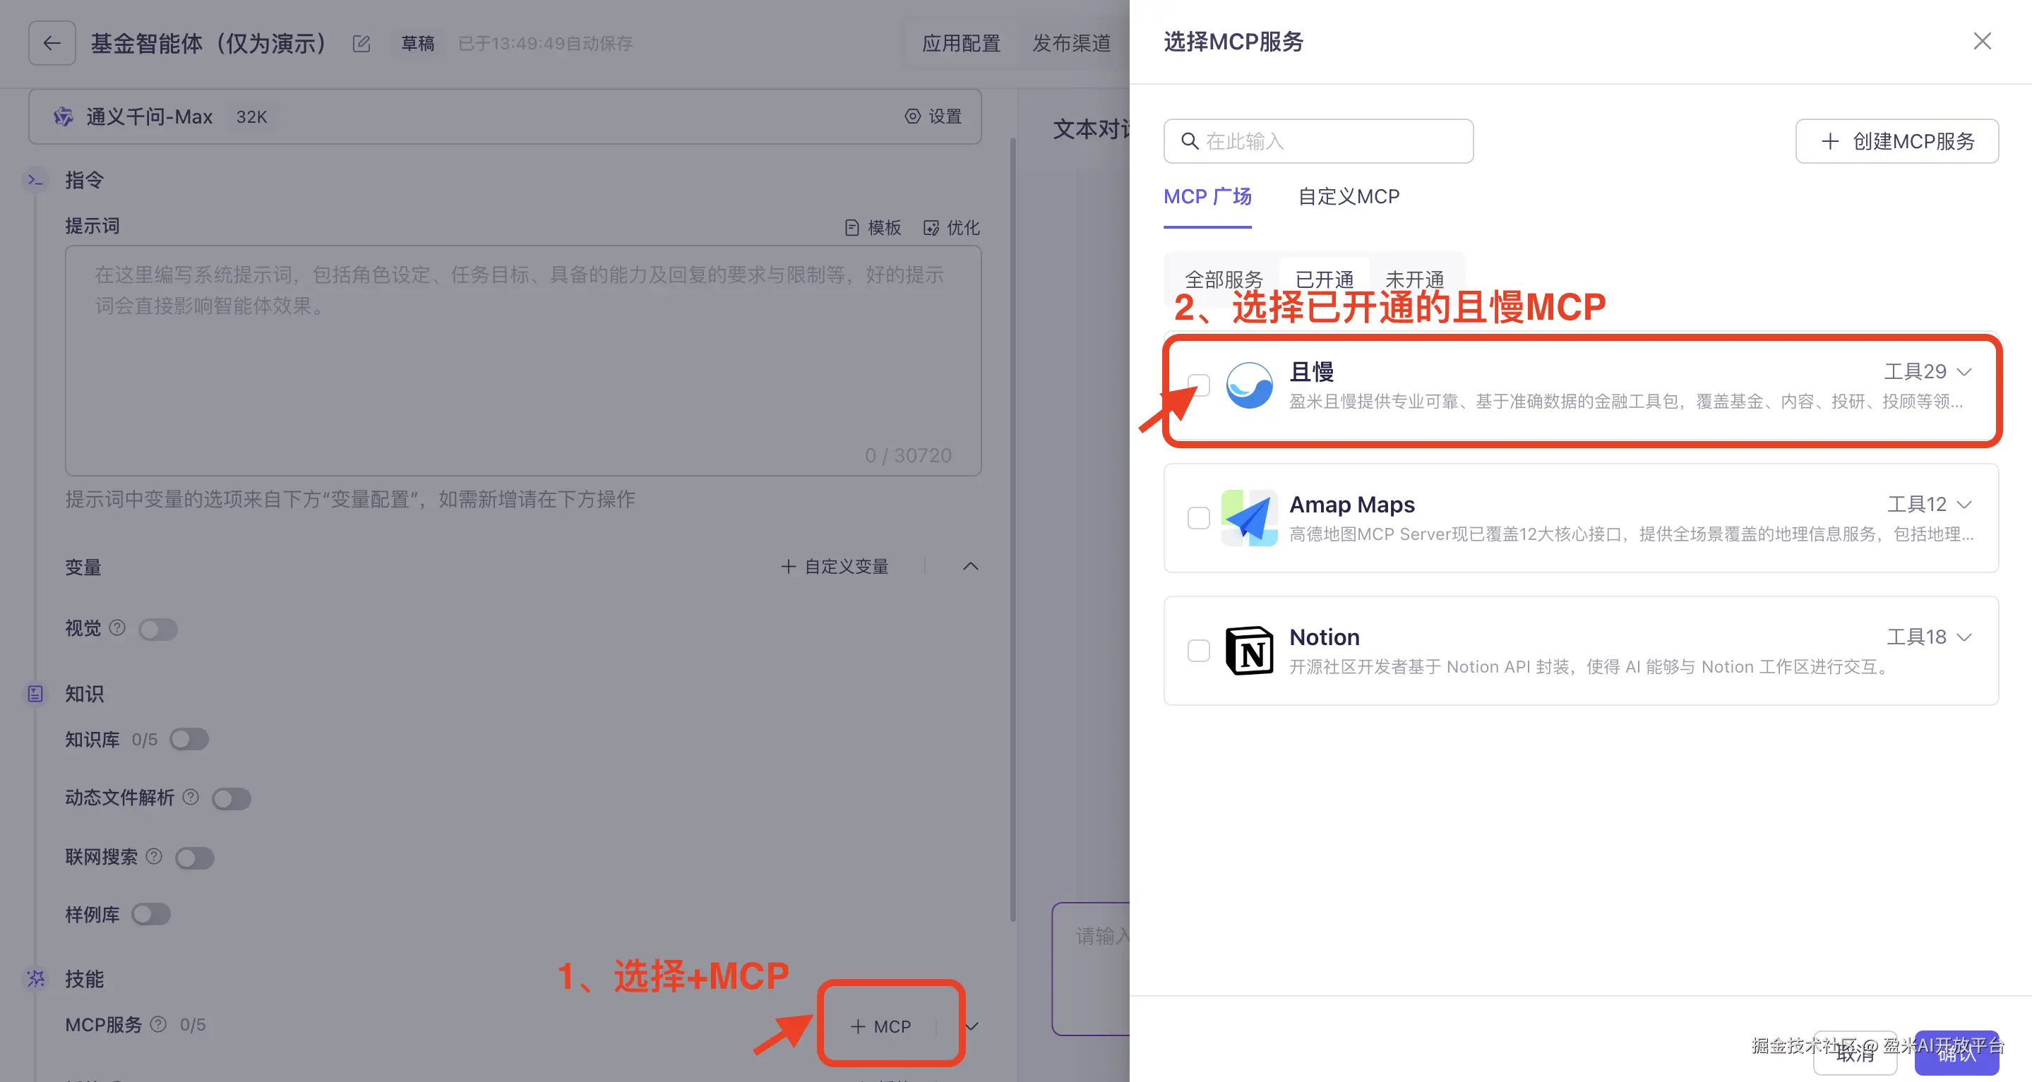2032x1082 pixels.
Task: Check the Notion service checkbox
Action: tap(1198, 651)
